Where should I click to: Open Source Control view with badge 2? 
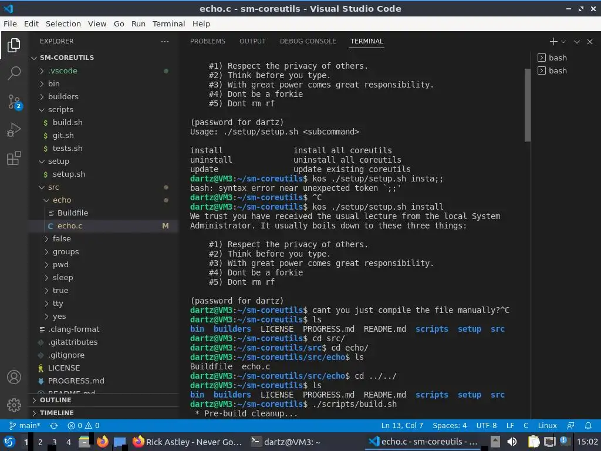[15, 102]
